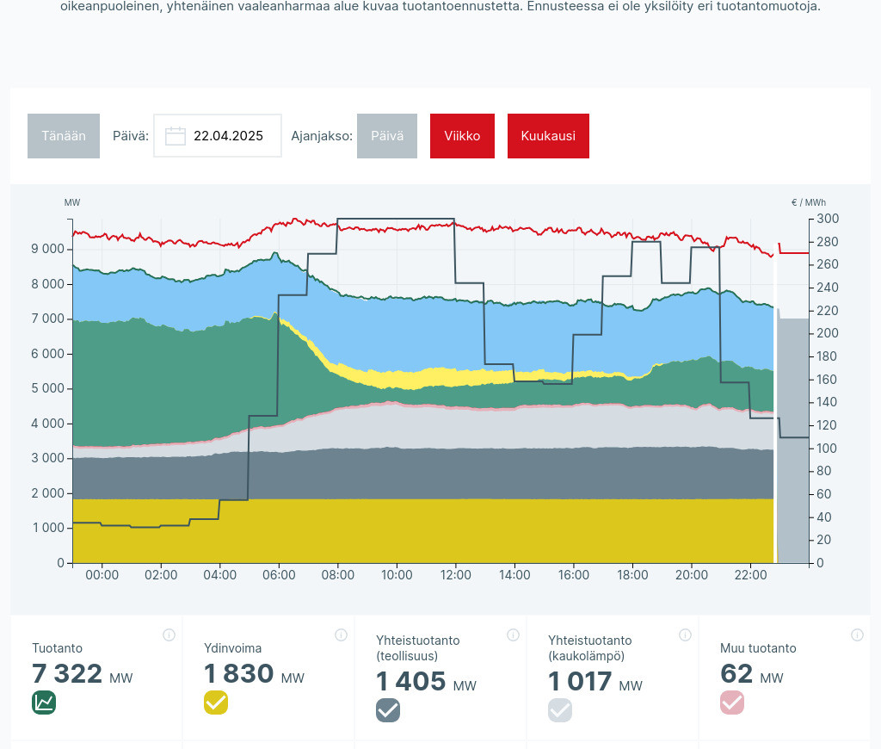Click the green Tuotanto chart icon
Viewport: 881px width, 749px height.
(44, 703)
